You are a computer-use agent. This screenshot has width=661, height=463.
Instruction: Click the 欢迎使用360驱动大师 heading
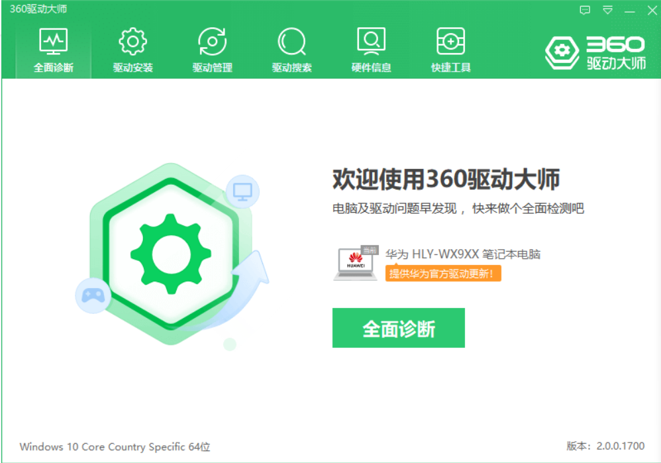(x=446, y=180)
